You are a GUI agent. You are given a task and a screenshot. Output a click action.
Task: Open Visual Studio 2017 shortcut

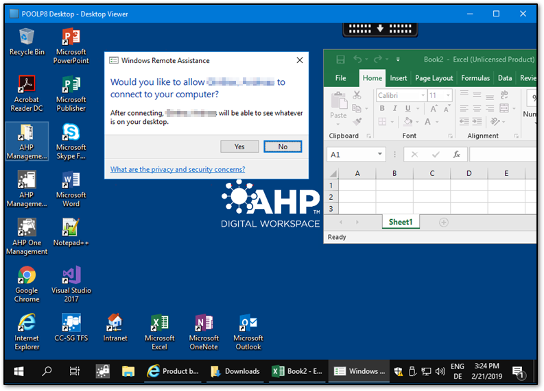[x=71, y=285]
